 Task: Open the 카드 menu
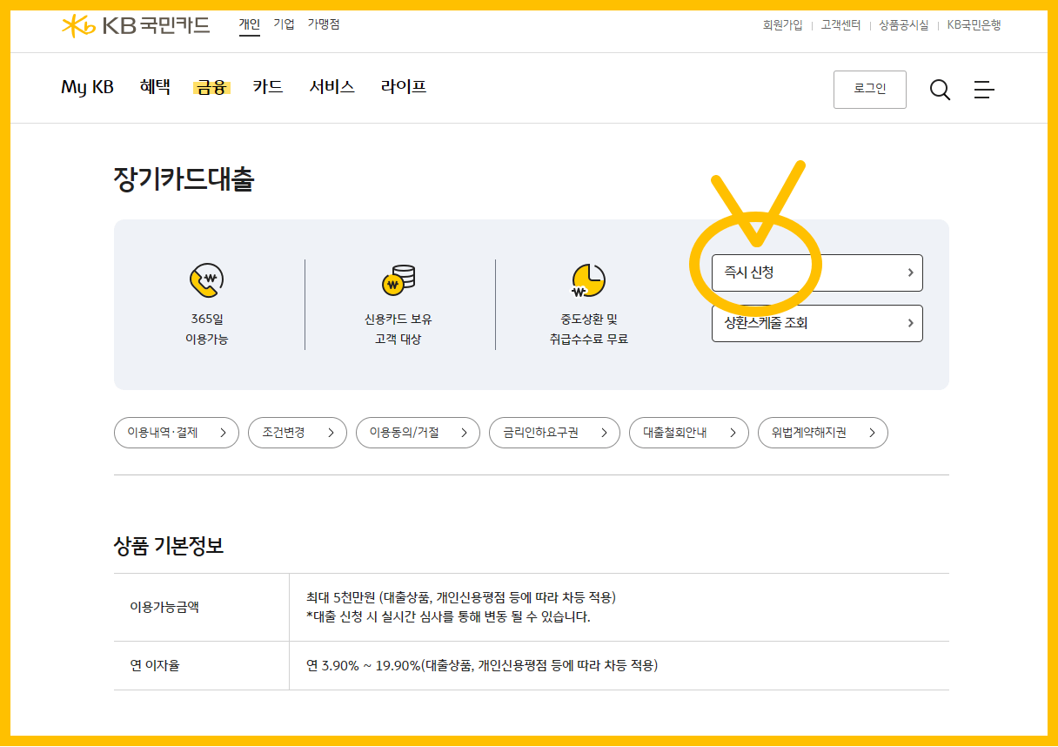[x=267, y=87]
